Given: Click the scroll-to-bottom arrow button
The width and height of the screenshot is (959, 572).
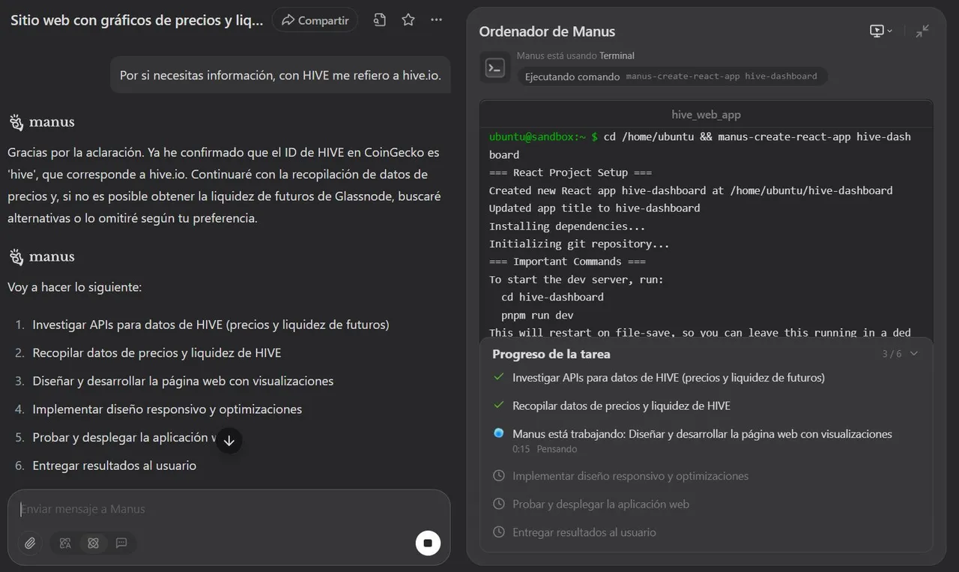Looking at the screenshot, I should [x=229, y=441].
